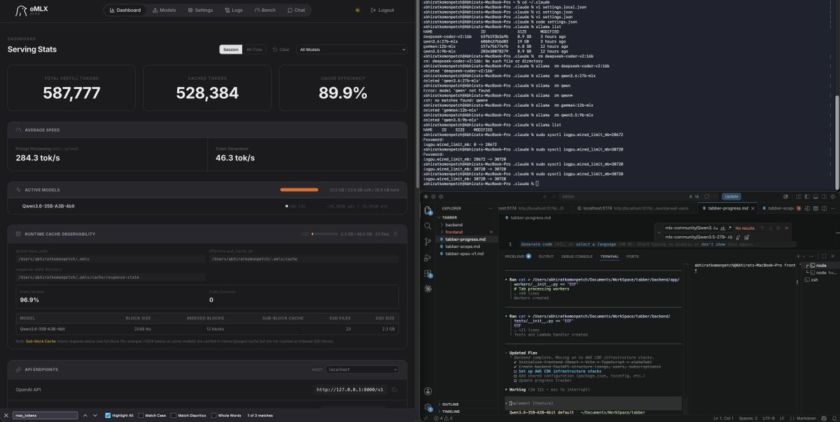Image resolution: width=840 pixels, height=422 pixels.
Task: Click the Logout link
Action: pyautogui.click(x=382, y=10)
